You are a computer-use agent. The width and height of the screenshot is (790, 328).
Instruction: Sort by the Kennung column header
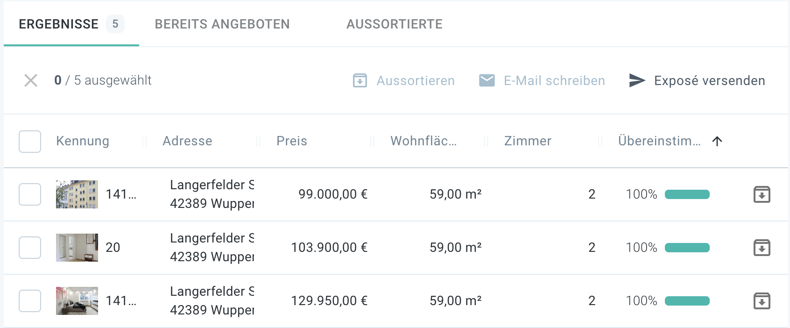pos(83,141)
